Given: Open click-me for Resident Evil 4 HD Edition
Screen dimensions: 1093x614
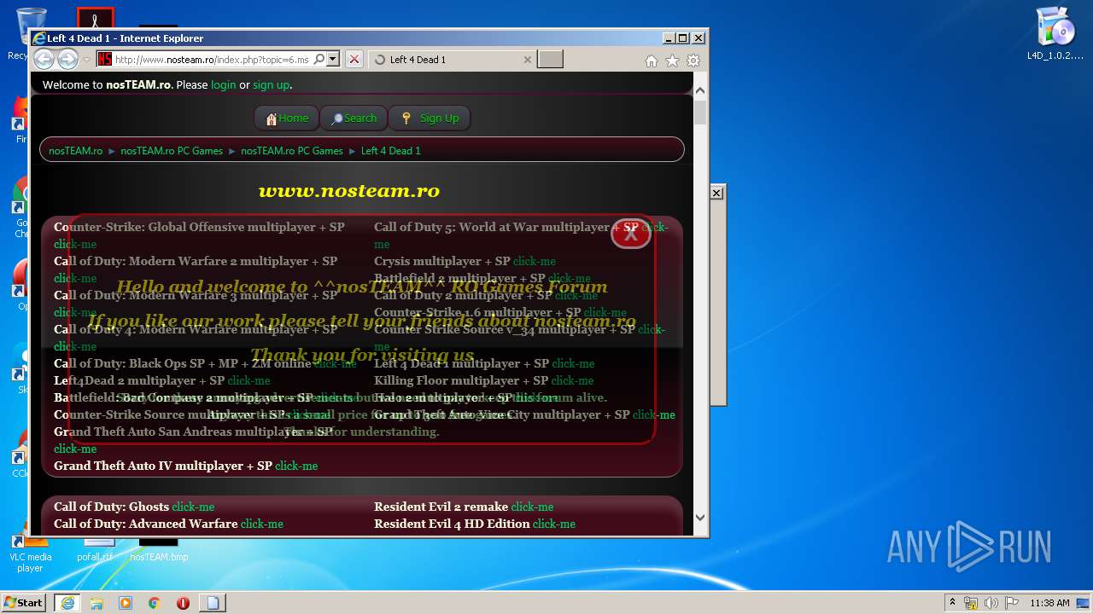Looking at the screenshot, I should pyautogui.click(x=554, y=524).
